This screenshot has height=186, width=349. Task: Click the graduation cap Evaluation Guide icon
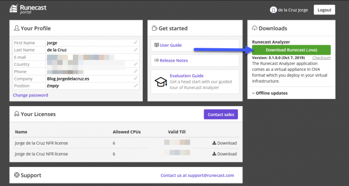coord(161,81)
